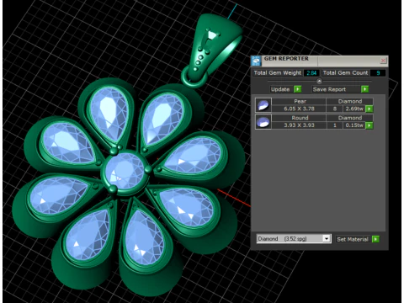This screenshot has height=303, width=404.
Task: Click the Update label
Action: pyautogui.click(x=280, y=89)
